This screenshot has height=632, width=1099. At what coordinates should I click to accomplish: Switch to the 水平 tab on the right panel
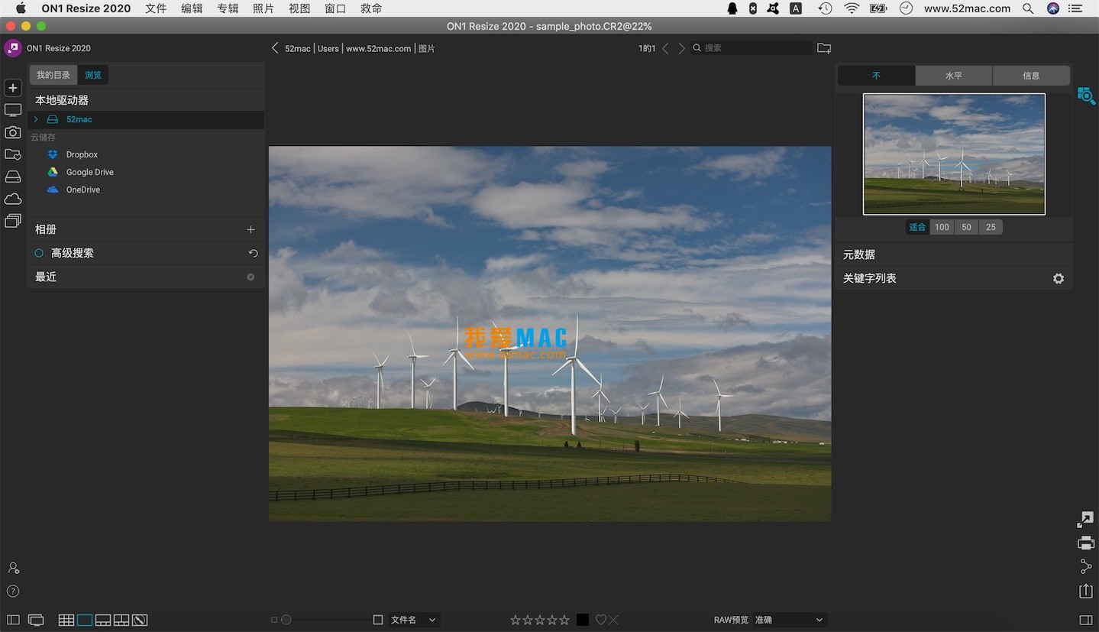pyautogui.click(x=953, y=75)
